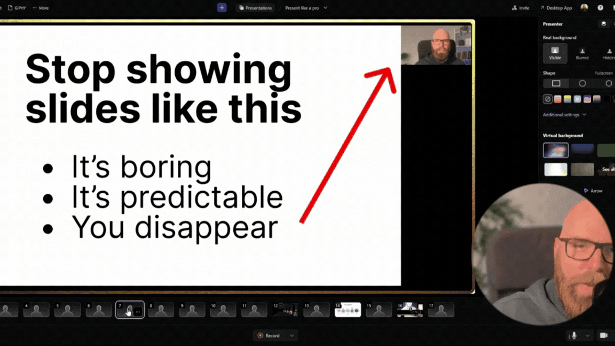Open the user profile avatar
The height and width of the screenshot is (346, 615).
[x=585, y=8]
